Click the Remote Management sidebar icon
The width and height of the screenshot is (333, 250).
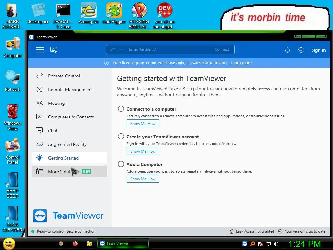coord(39,89)
